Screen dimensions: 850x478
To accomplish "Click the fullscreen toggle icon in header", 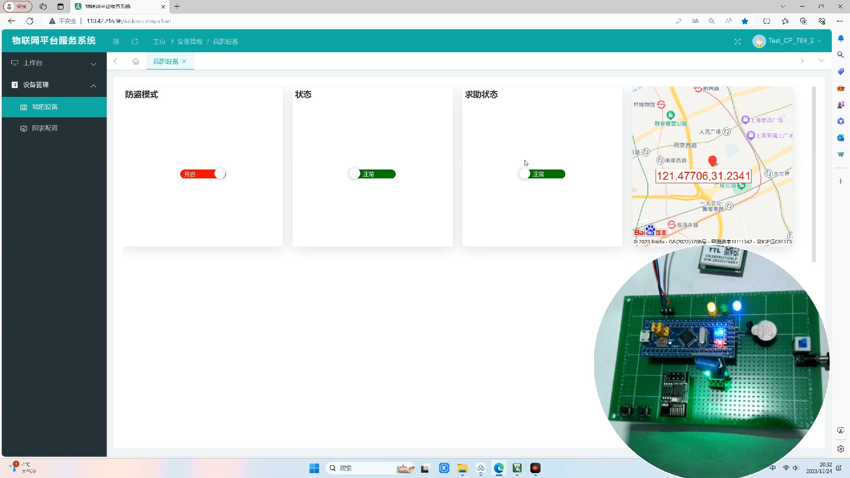I will [x=738, y=42].
